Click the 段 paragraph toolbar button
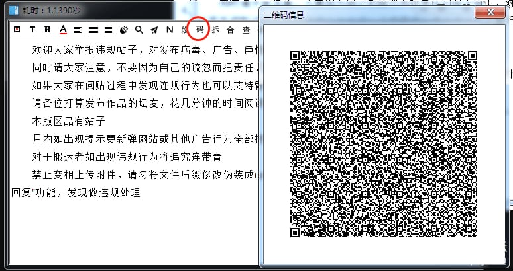The height and width of the screenshot is (271, 513). [x=184, y=30]
